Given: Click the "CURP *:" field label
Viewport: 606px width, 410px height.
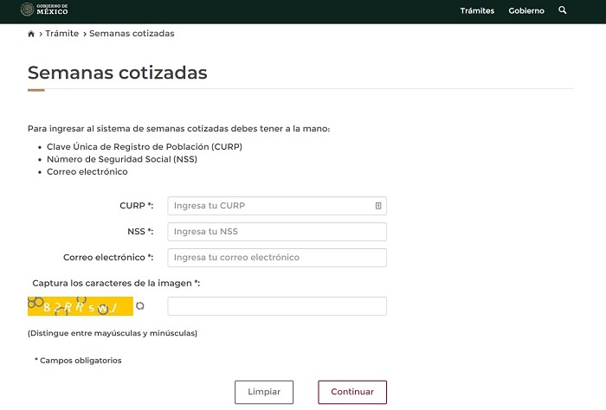Looking at the screenshot, I should coord(136,206).
